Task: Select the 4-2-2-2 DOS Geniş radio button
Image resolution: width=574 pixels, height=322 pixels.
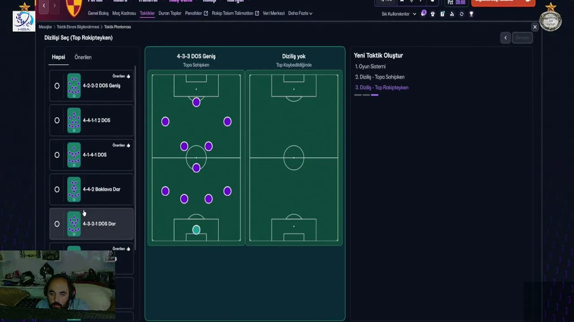Action: (57, 86)
